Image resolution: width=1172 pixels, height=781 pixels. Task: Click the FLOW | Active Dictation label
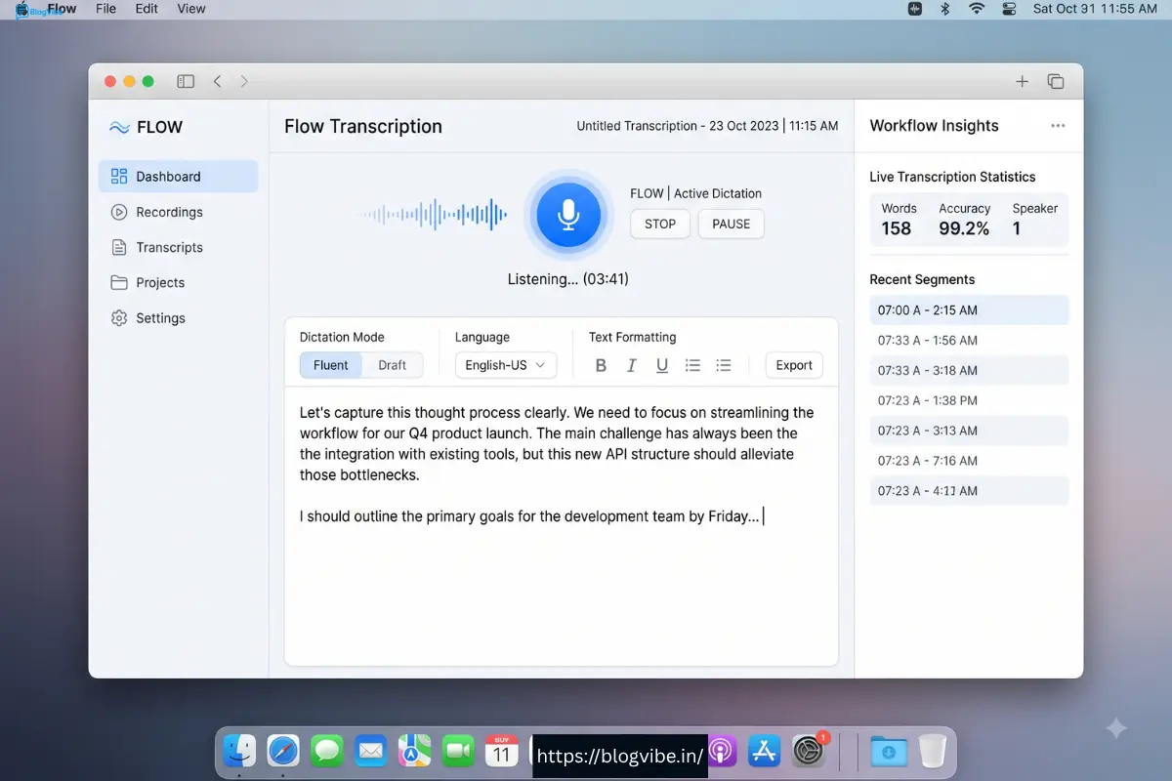(x=696, y=193)
